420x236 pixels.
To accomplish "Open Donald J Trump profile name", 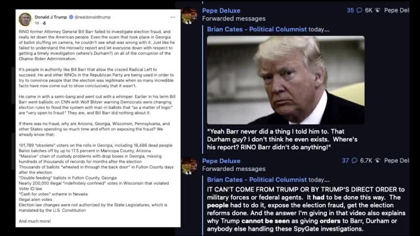I will point(51,17).
